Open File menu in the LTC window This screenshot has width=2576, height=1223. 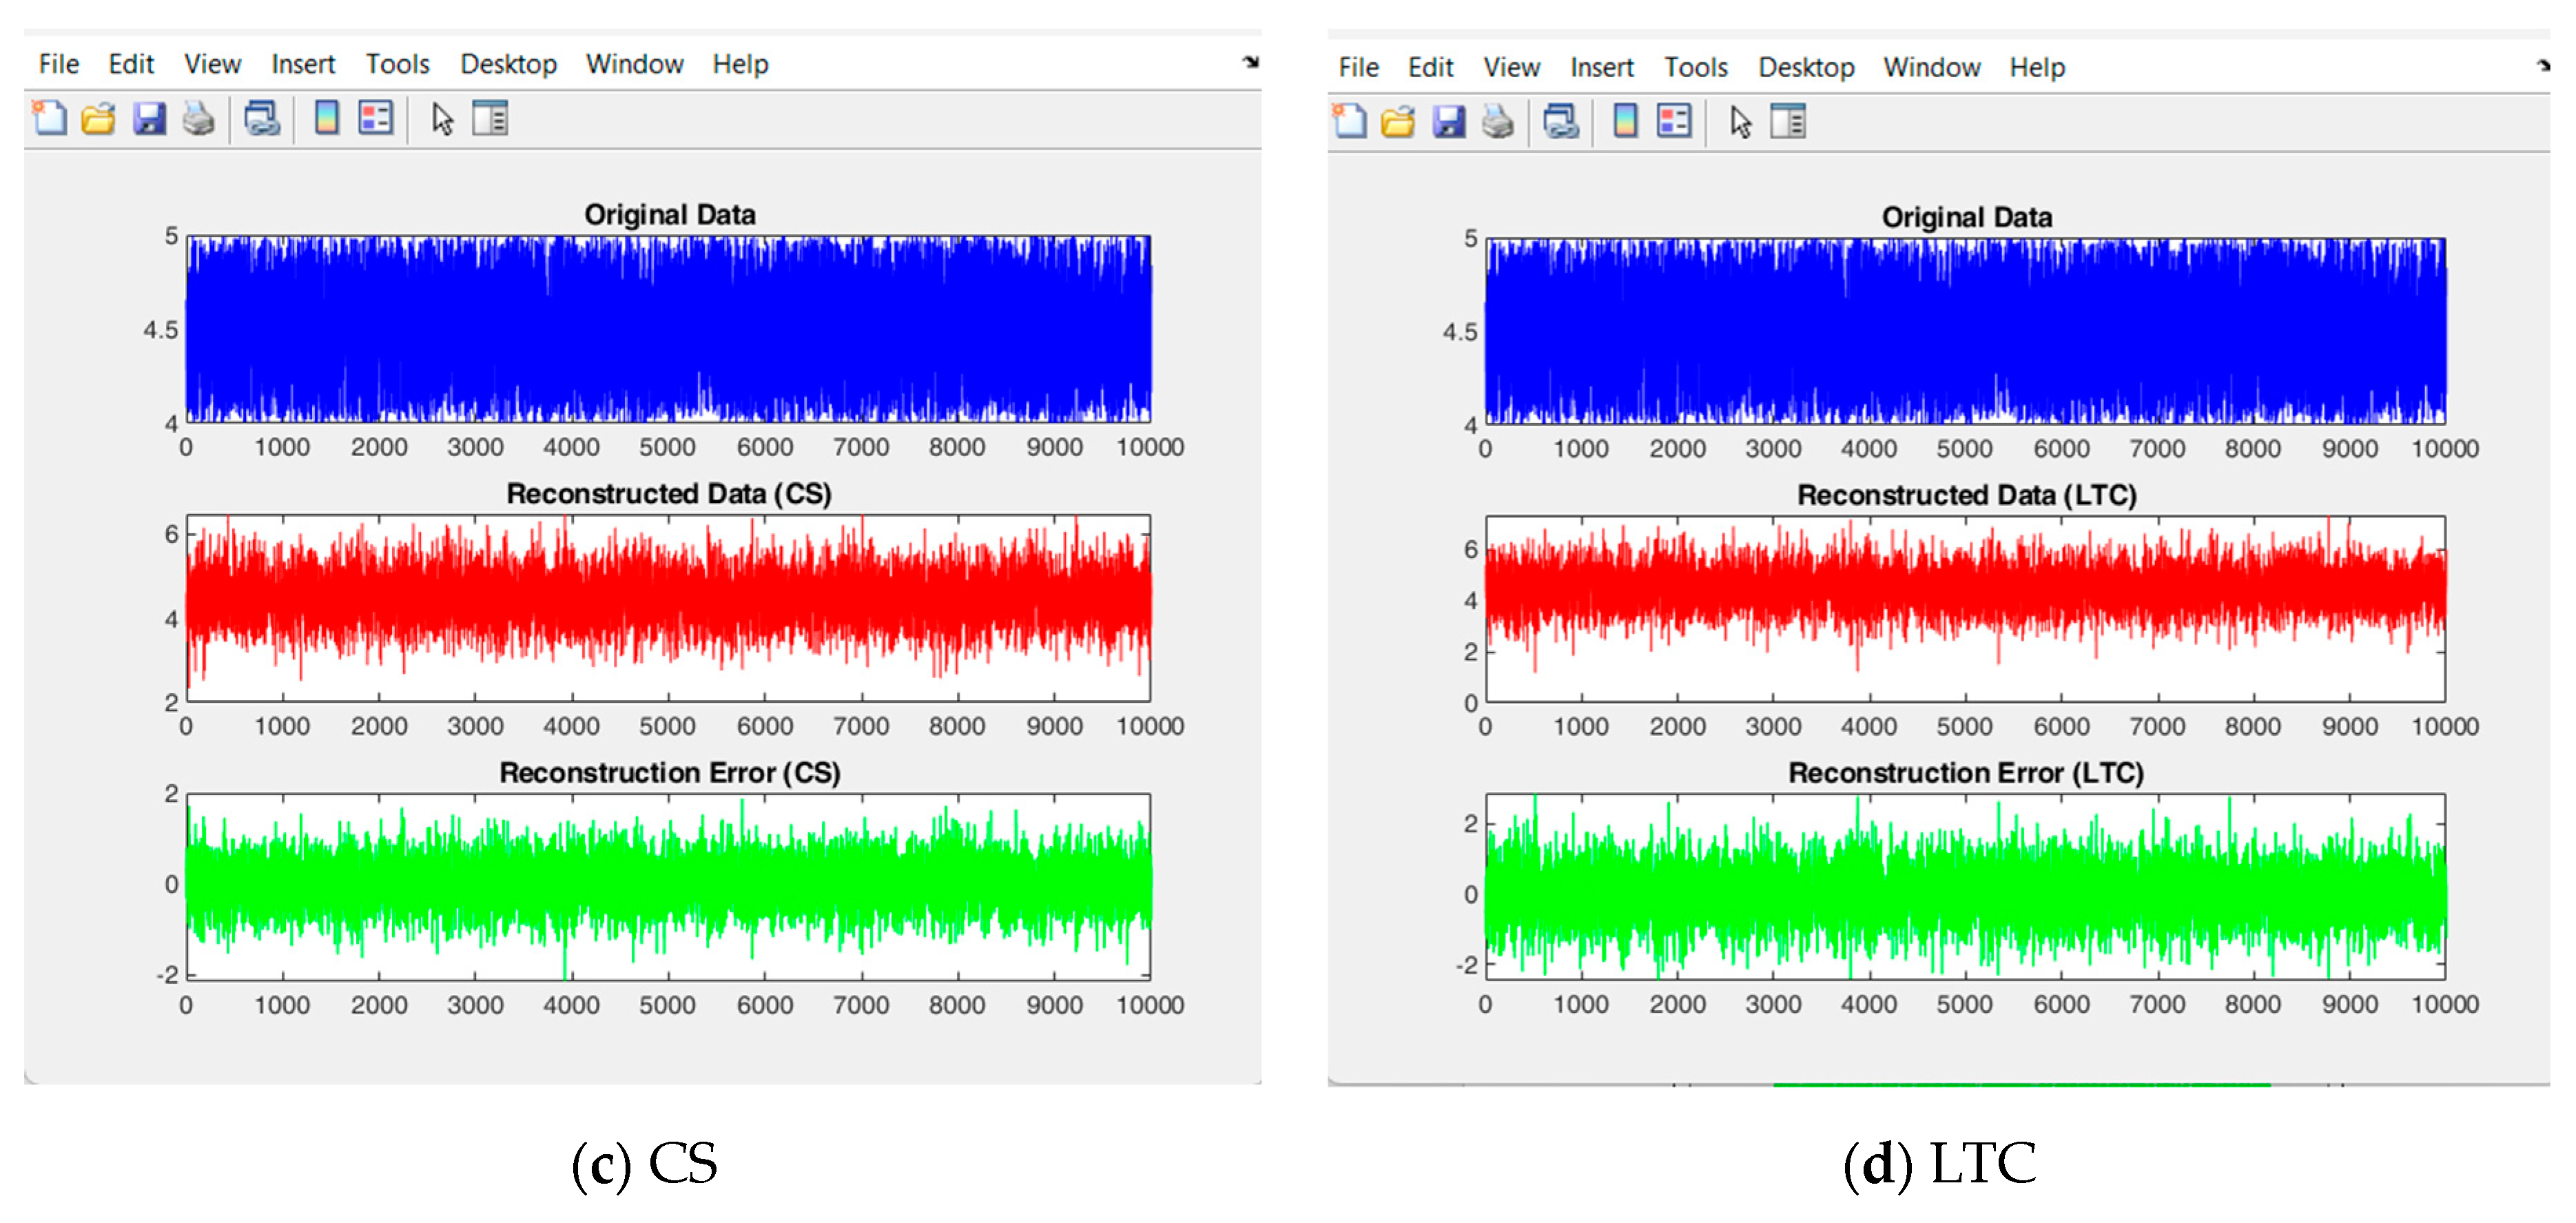[x=1358, y=67]
